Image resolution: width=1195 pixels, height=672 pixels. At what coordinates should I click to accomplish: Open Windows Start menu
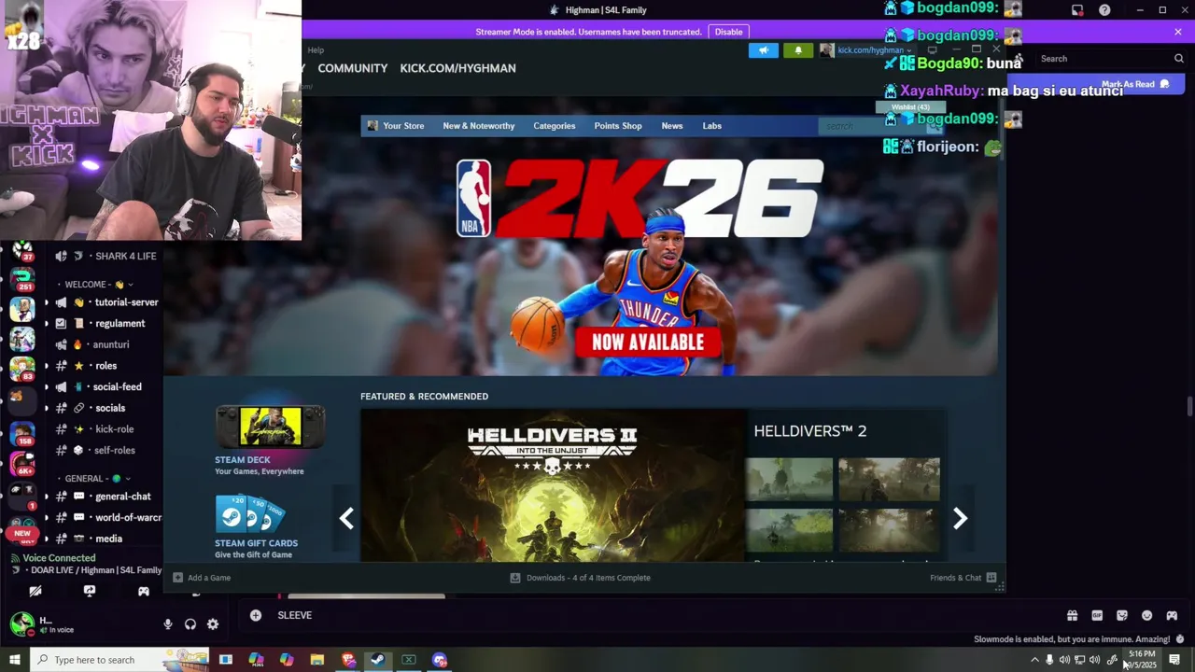pos(14,660)
